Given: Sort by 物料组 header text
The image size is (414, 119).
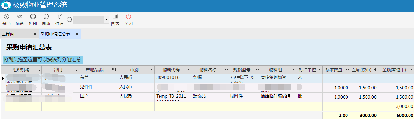Looking at the screenshot, I should tap(275, 70).
